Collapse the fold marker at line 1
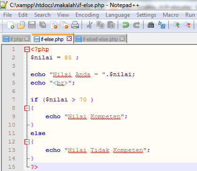The image size is (197, 171). tap(27, 50)
